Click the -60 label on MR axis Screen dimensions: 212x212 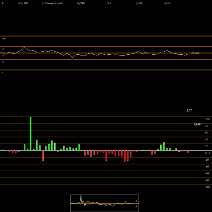[x=207, y=173]
